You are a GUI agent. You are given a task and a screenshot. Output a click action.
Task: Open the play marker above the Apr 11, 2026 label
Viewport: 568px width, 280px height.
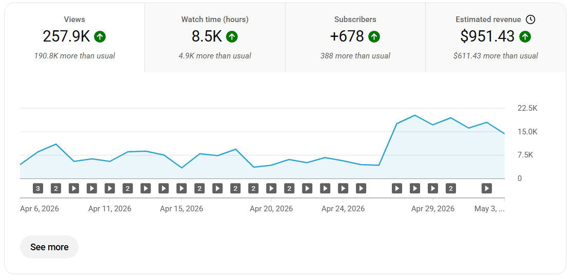click(x=110, y=188)
